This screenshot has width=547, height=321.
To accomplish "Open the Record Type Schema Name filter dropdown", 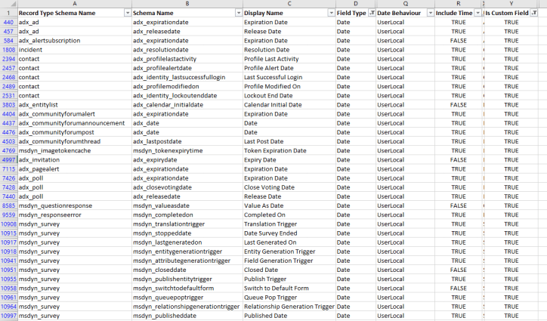I will [x=125, y=14].
